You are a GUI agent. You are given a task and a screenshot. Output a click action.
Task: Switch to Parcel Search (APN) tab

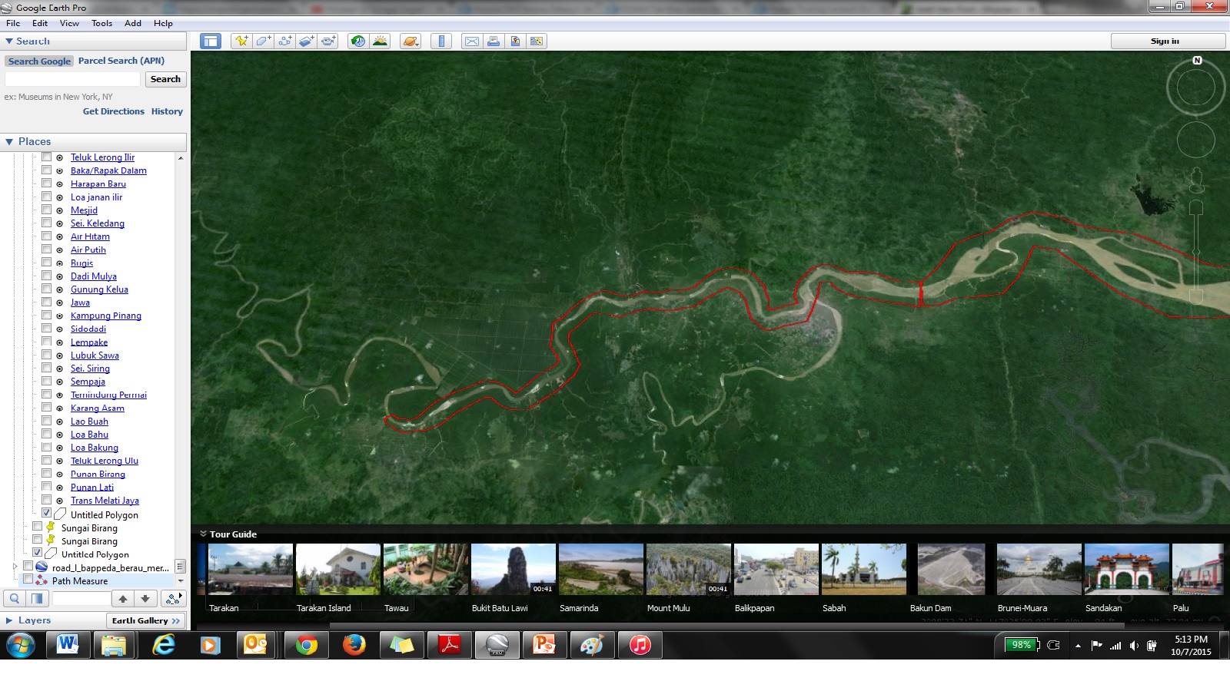click(x=121, y=61)
